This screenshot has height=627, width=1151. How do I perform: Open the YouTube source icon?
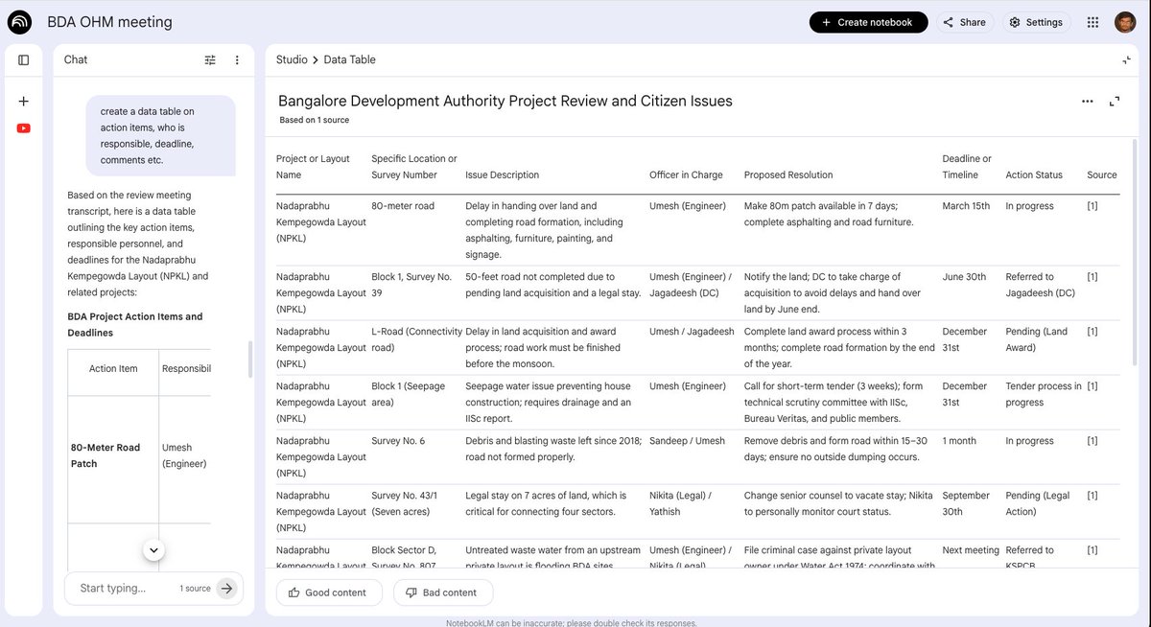click(24, 128)
